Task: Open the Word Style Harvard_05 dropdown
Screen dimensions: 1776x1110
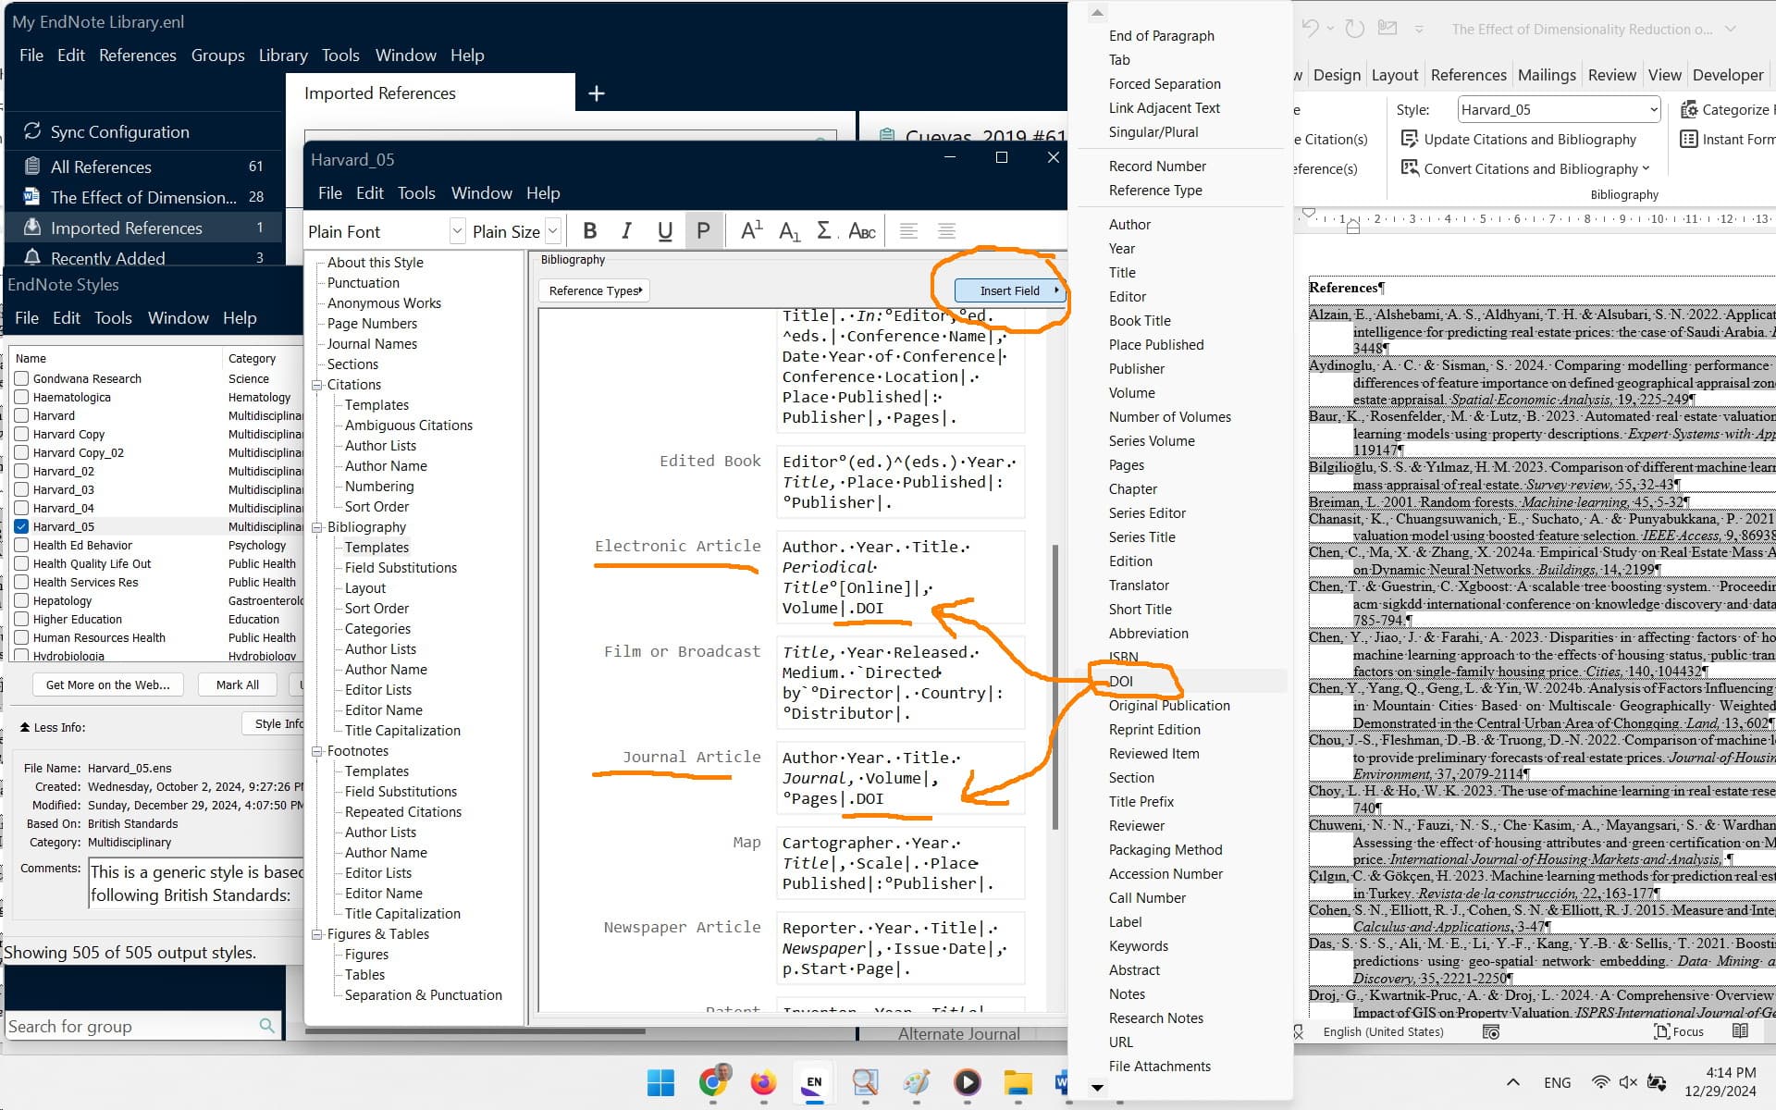Action: [x=1653, y=110]
